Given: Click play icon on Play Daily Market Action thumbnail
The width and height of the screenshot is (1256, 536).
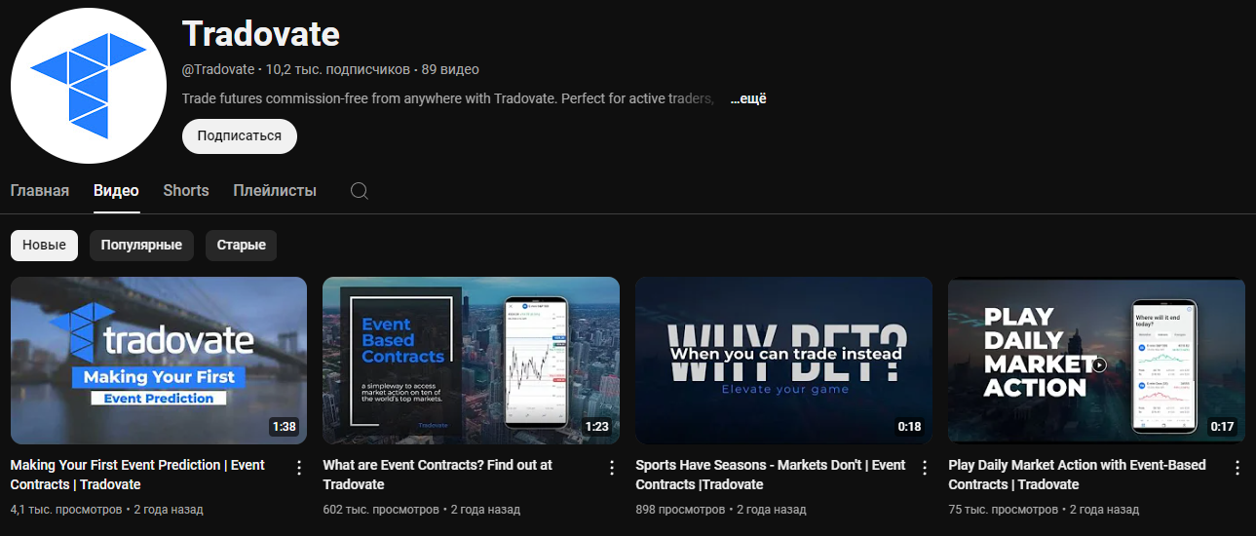Looking at the screenshot, I should tap(1099, 365).
